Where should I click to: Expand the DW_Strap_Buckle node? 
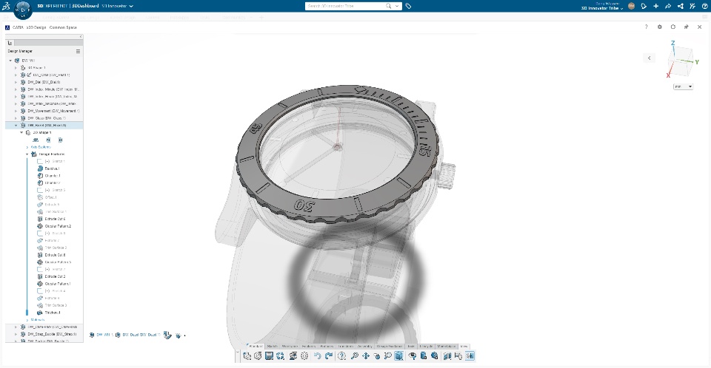click(16, 334)
